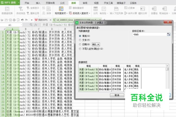
Task: Click the Name Box showing A1
Action: click(10, 25)
